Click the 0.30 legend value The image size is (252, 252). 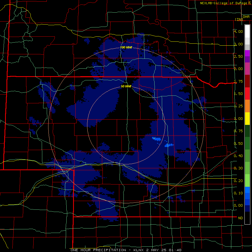(x=238, y=168)
